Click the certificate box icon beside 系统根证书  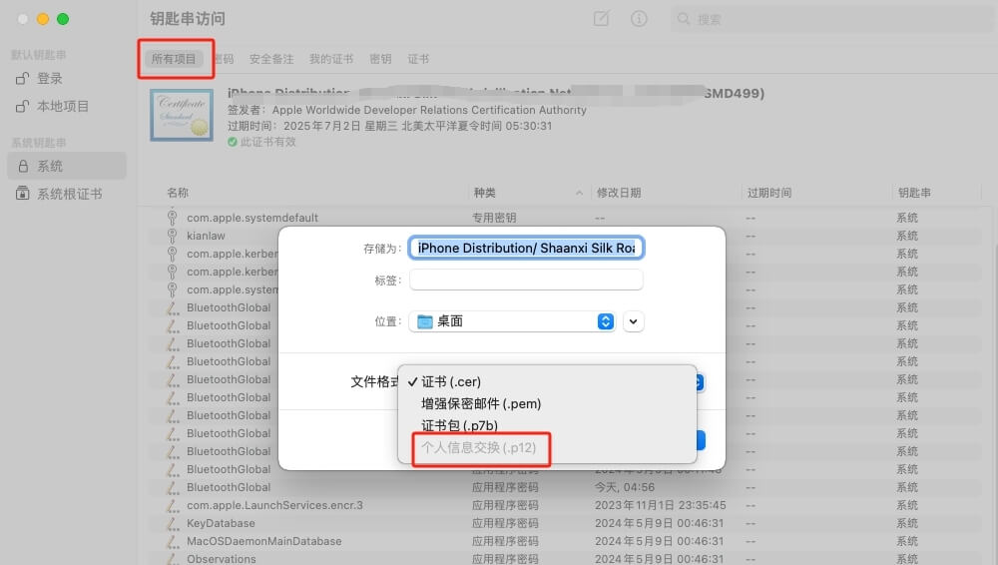22,193
